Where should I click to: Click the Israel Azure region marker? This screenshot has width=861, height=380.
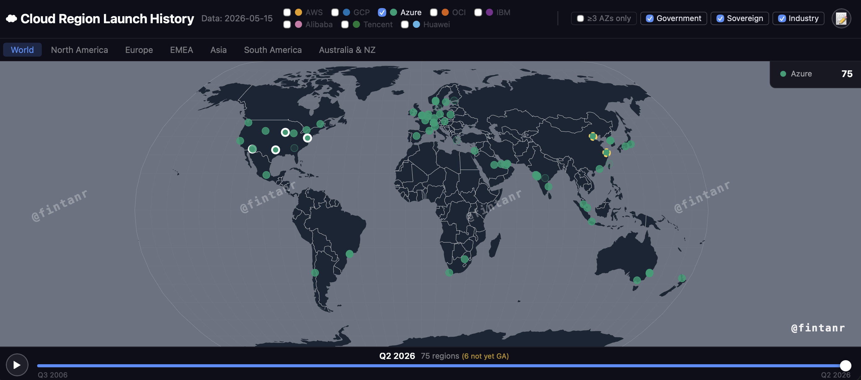(475, 151)
